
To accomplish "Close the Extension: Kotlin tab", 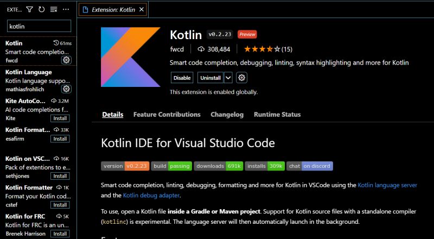I will (x=142, y=10).
